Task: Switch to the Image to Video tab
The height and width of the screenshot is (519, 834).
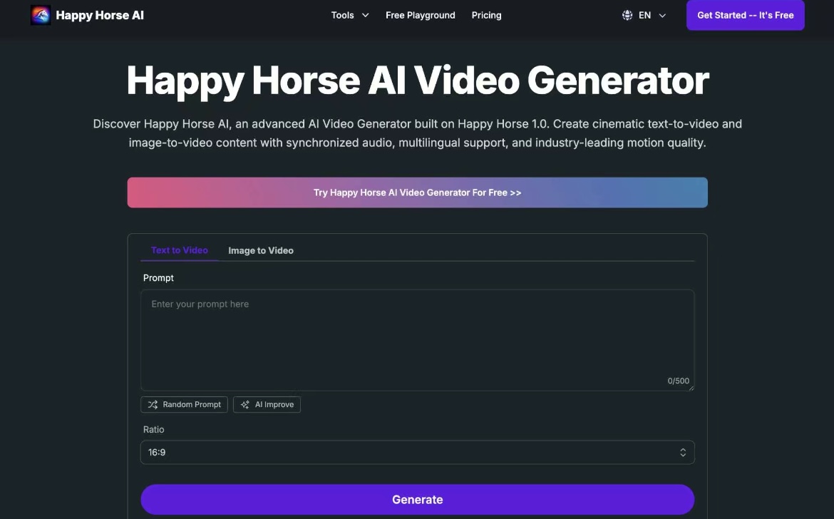Action: (261, 250)
